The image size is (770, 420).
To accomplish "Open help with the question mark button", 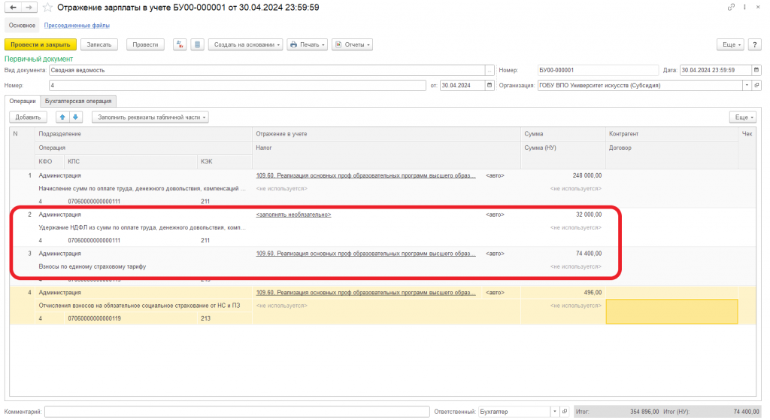I will [x=755, y=44].
